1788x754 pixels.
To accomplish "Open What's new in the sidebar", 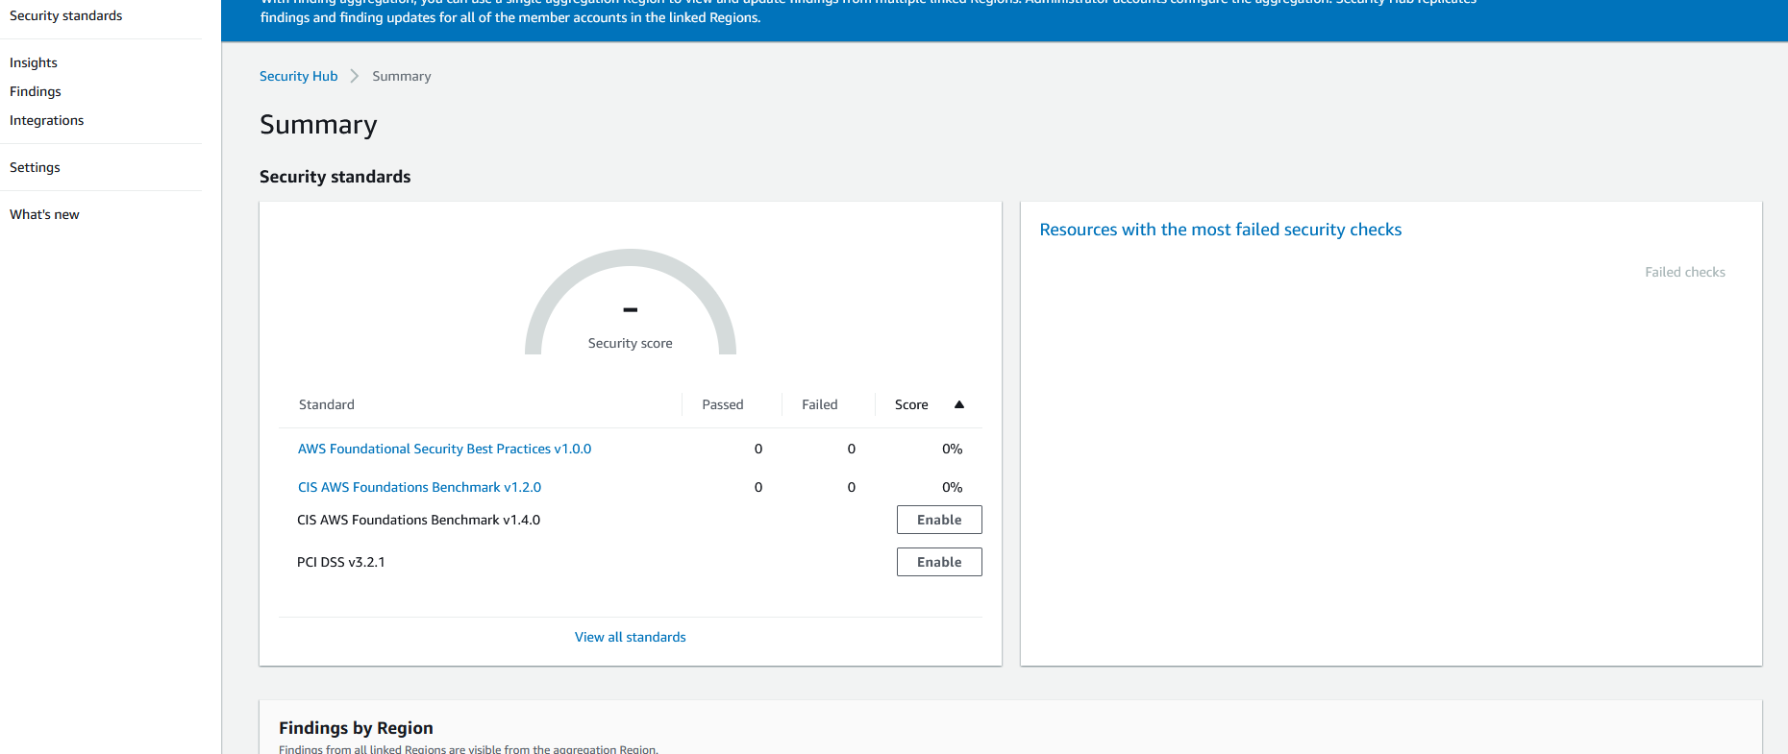I will click(44, 214).
